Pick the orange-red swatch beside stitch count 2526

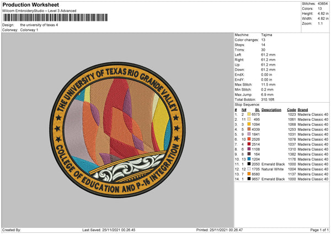click(249, 139)
